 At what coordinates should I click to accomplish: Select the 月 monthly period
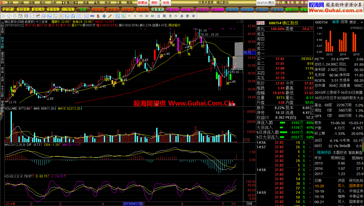170,16
